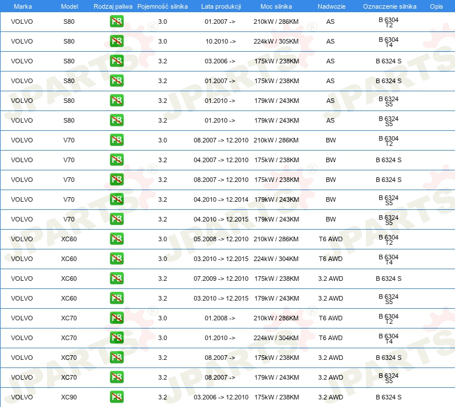Select B 6324 S5 in V70 12.2014 row
The image size is (455, 407).
(389, 201)
